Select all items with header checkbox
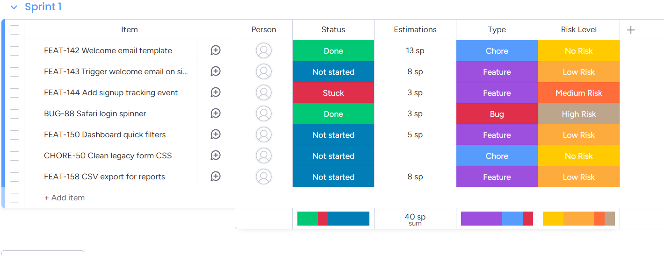Screen dimensions: 664x255 coord(14,30)
